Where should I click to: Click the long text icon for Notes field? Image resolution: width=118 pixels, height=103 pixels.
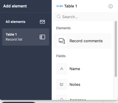click(62, 84)
